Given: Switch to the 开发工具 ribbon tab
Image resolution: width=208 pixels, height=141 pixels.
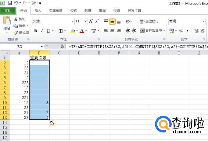Looking at the screenshot, I should (x=134, y=11).
